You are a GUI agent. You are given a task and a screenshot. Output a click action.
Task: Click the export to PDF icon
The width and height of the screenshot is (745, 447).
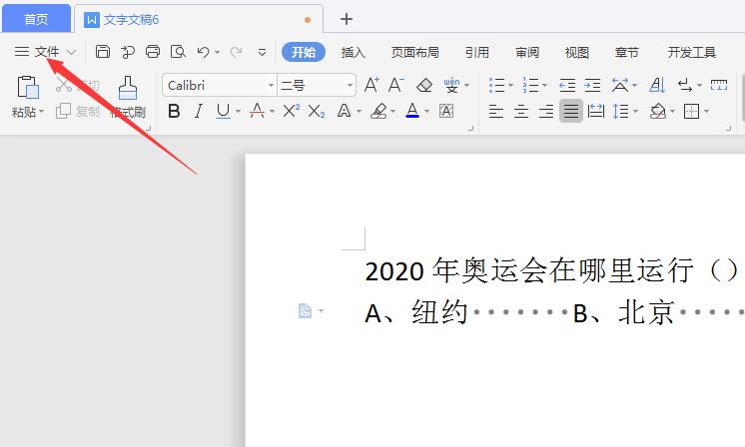tap(128, 51)
